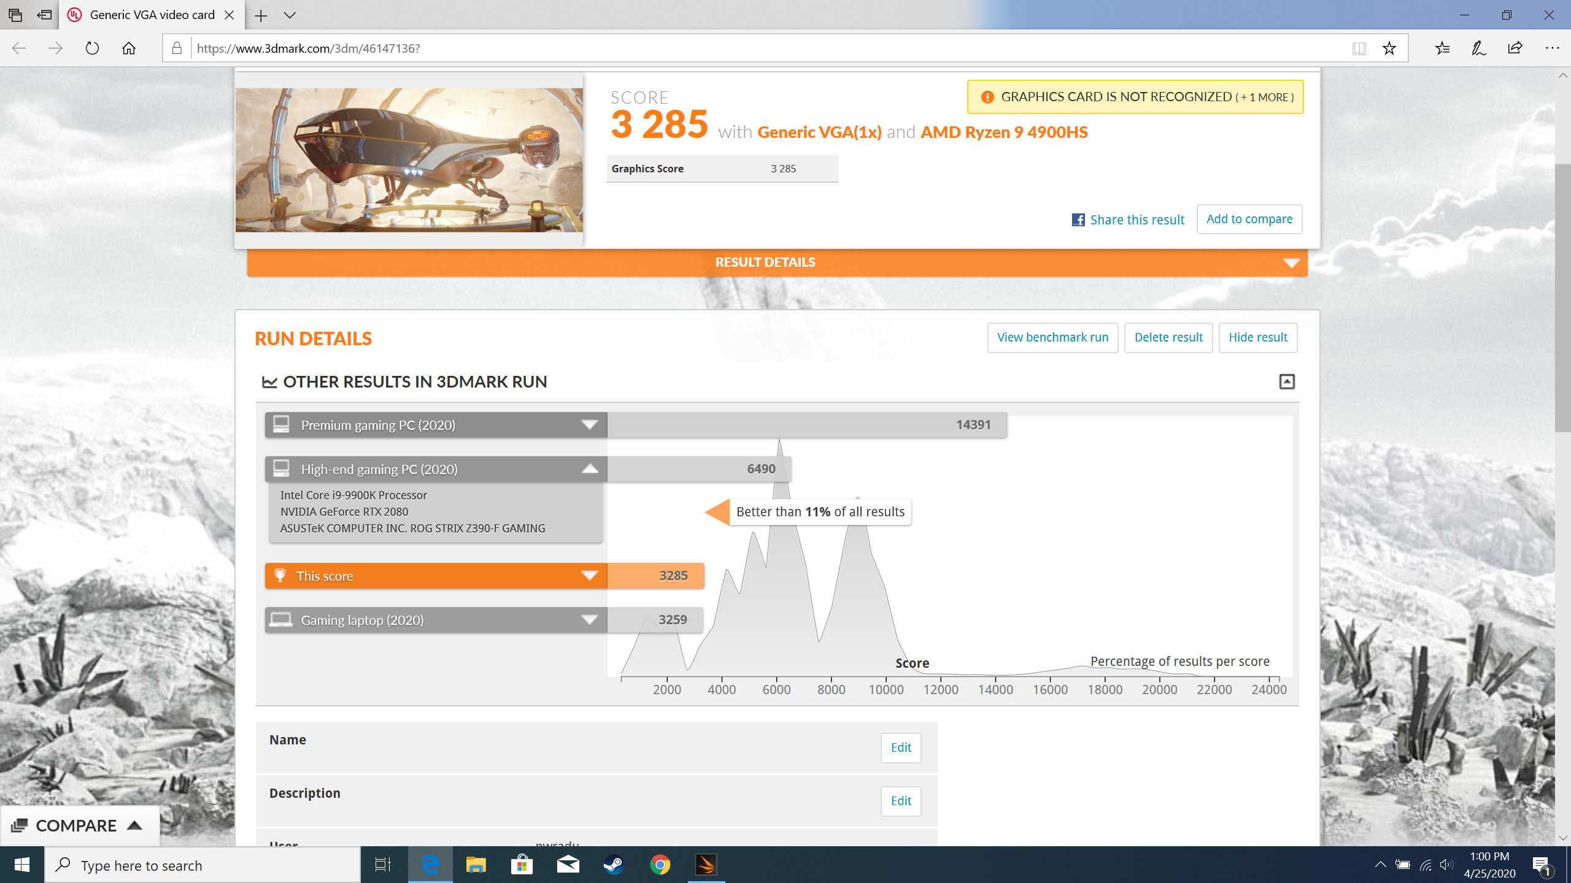Click the site lock security icon
Image resolution: width=1571 pixels, height=883 pixels.
tap(177, 48)
